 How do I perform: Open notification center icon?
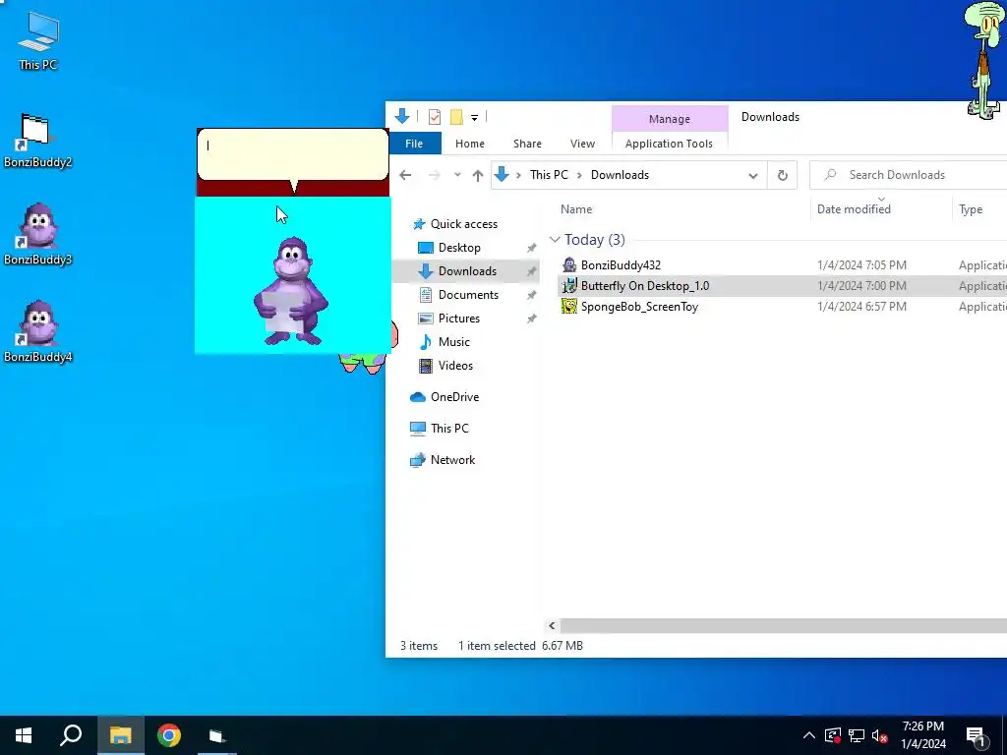976,735
